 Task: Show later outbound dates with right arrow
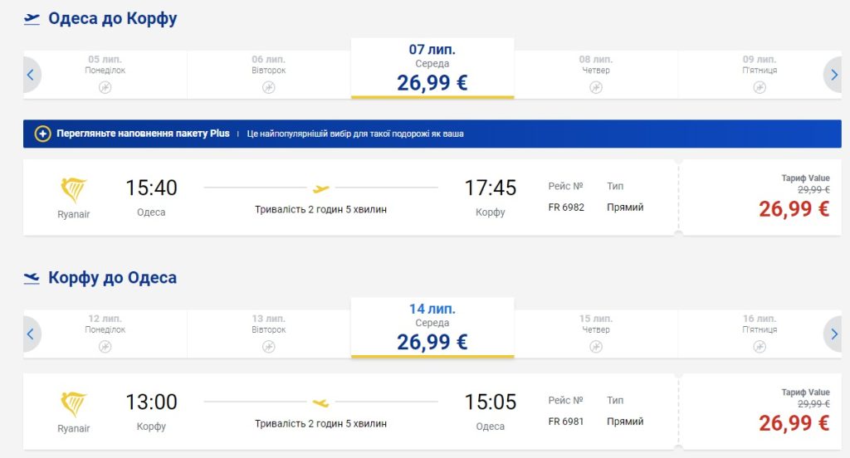click(833, 75)
